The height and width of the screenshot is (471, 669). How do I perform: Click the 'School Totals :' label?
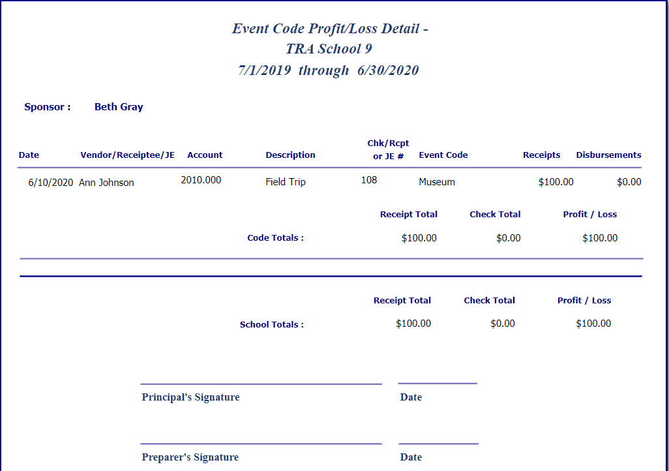coord(272,324)
